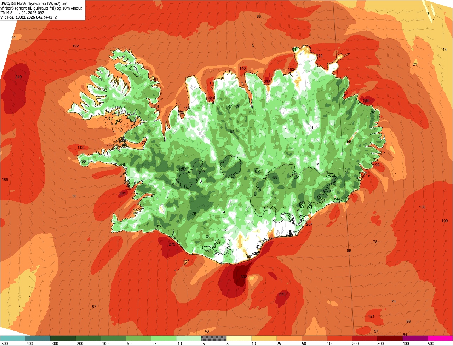Pick the light green swatch between -25 and -10
The height and width of the screenshot is (346, 453).
click(164, 339)
